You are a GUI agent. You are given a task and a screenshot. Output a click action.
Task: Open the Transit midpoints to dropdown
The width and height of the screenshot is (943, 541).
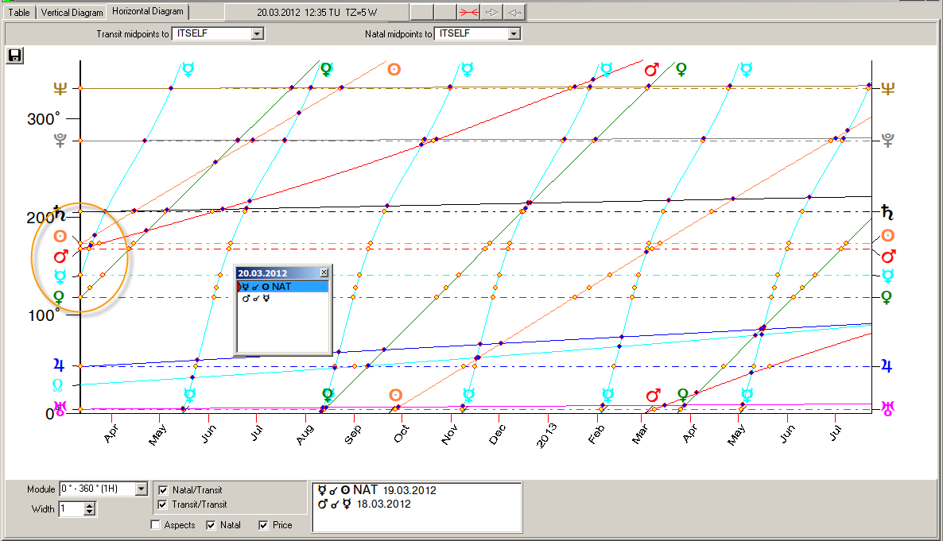[256, 34]
